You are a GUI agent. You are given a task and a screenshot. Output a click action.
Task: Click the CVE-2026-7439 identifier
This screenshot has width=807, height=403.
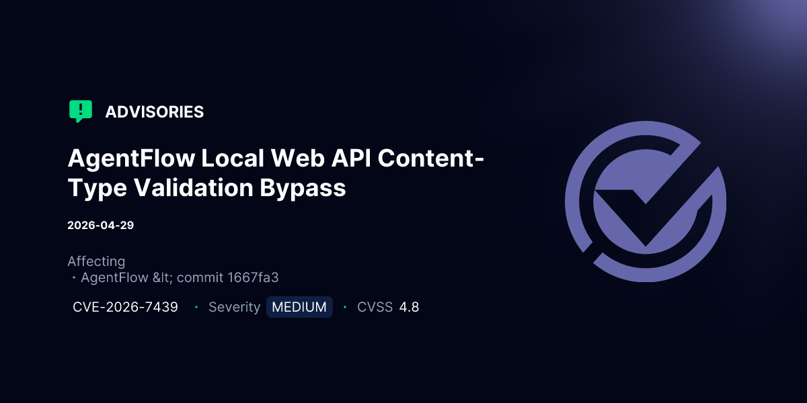point(125,307)
